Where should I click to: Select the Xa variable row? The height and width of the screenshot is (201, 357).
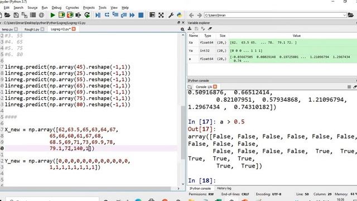click(272, 42)
